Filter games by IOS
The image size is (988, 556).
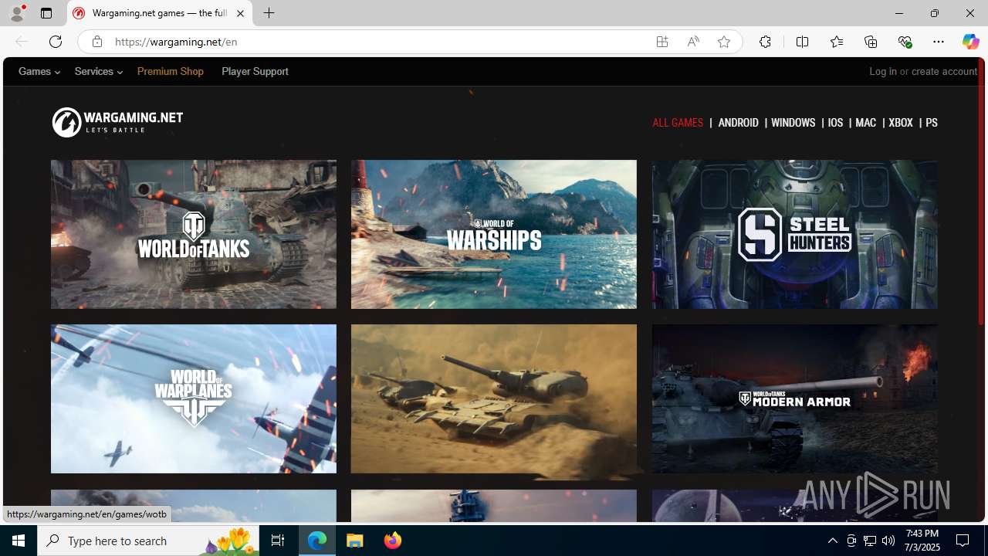[x=835, y=123]
